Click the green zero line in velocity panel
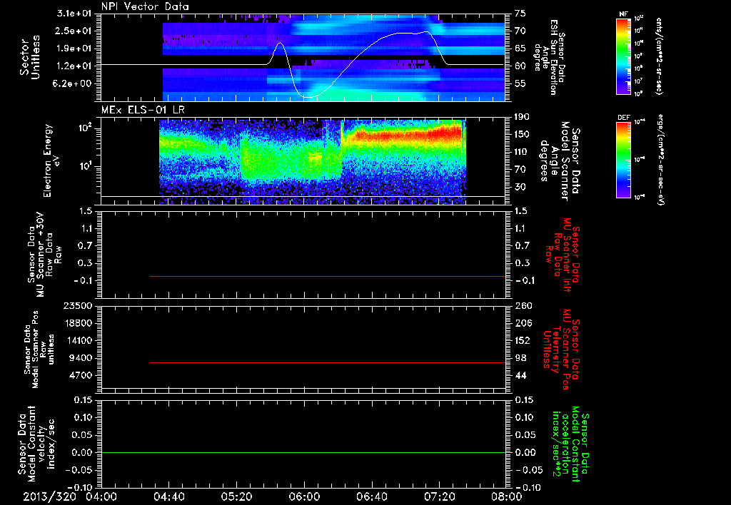 point(303,452)
